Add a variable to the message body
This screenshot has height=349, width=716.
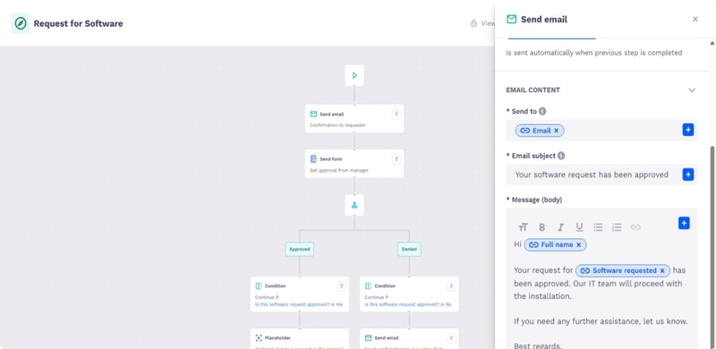tap(684, 224)
